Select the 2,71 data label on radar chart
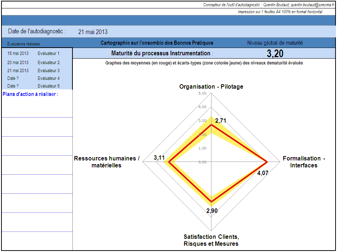 point(221,121)
